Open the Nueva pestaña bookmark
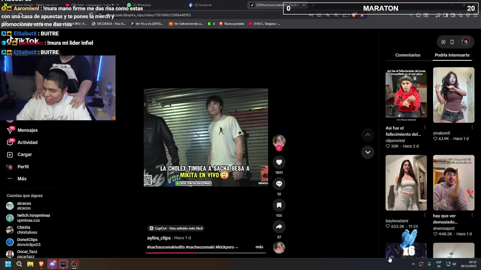Screen dimensions: 481x270 coord(232,24)
